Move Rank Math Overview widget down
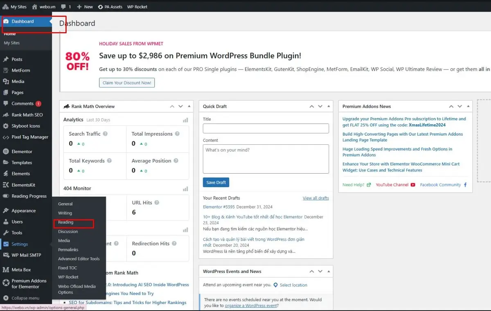491x311 pixels. (181, 106)
